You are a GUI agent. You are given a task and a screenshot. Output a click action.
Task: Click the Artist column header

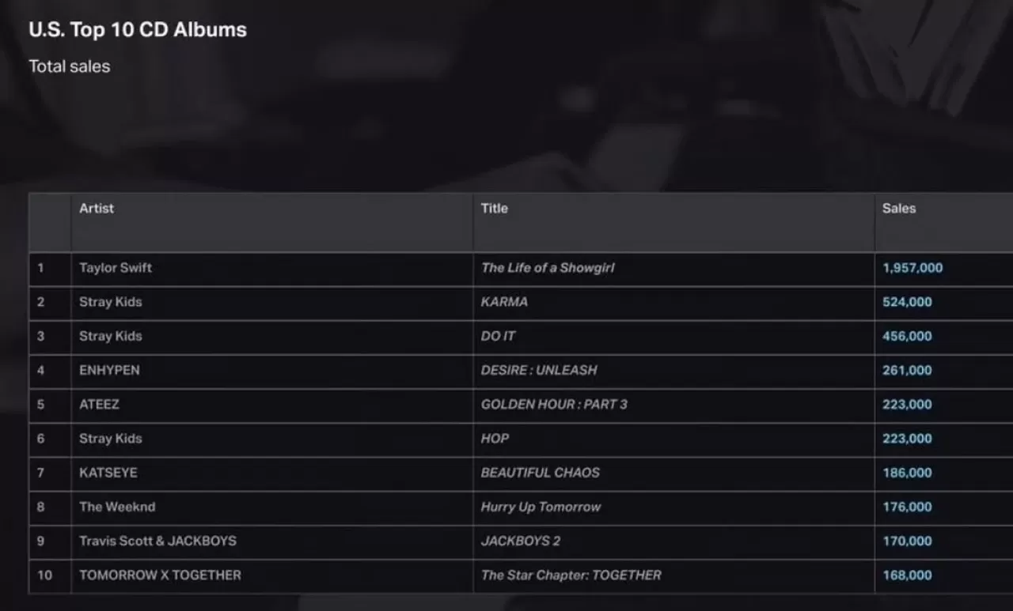point(97,209)
